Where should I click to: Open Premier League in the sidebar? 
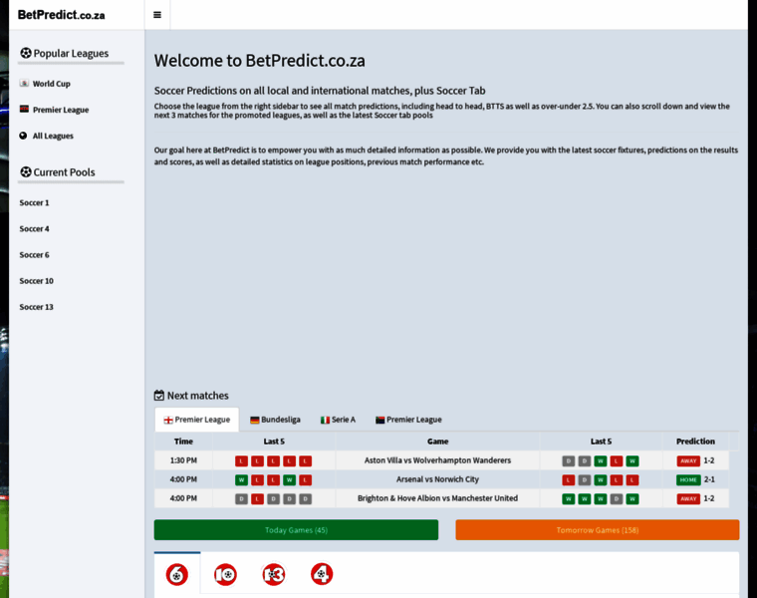[61, 110]
